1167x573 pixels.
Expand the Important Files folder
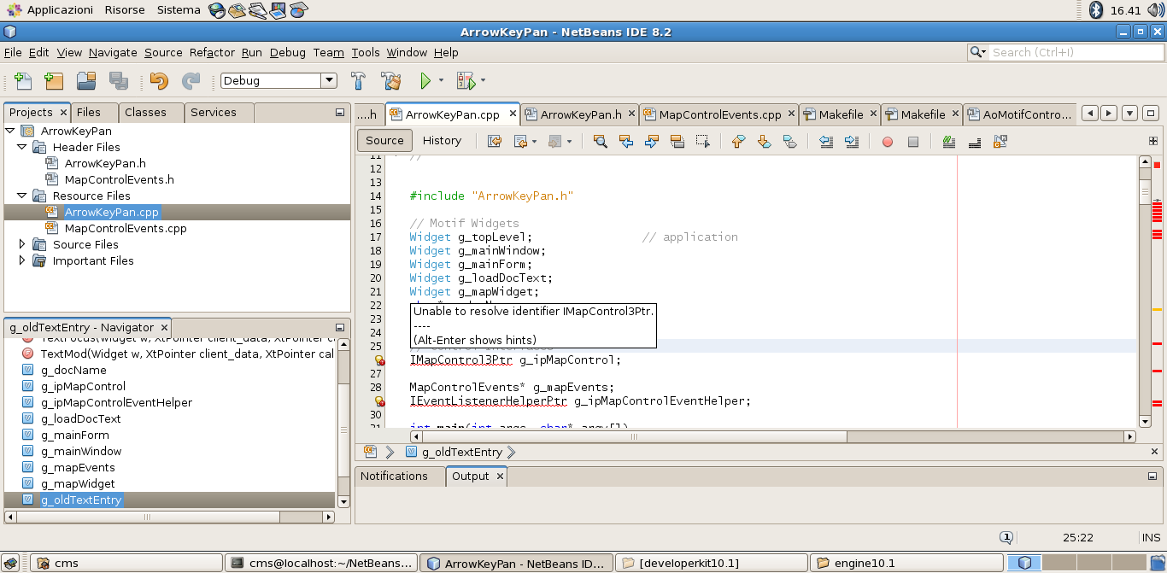22,260
